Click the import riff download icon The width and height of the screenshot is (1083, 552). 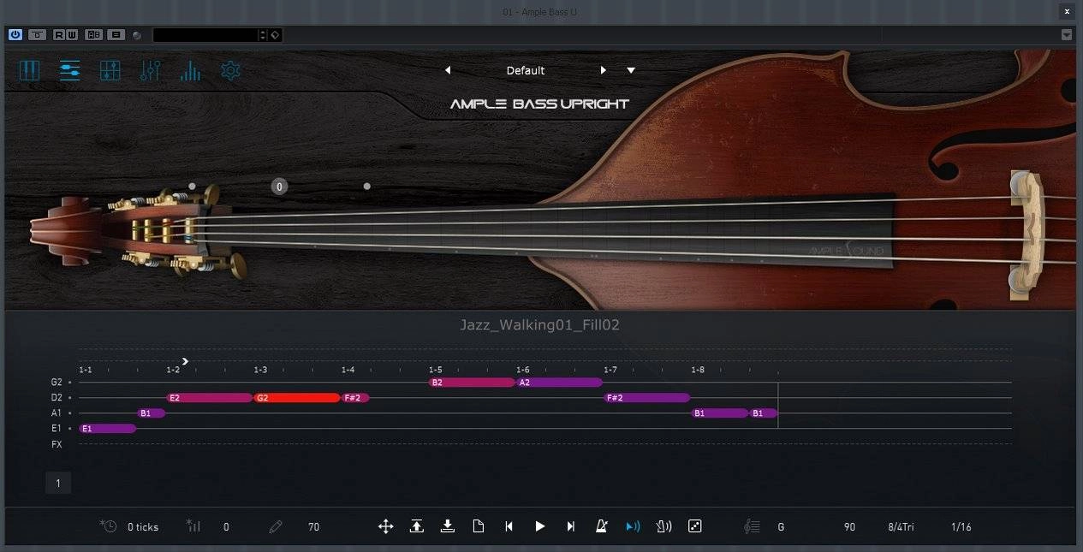(447, 526)
